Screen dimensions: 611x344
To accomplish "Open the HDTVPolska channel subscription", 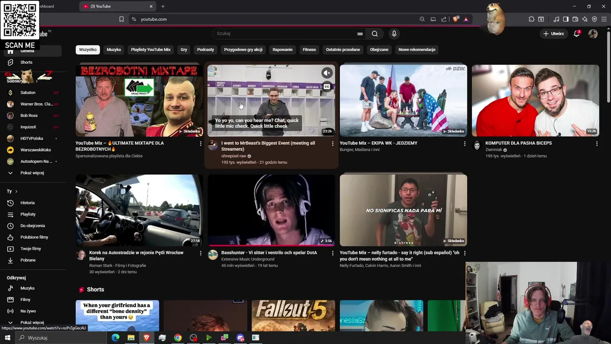I will (x=32, y=138).
